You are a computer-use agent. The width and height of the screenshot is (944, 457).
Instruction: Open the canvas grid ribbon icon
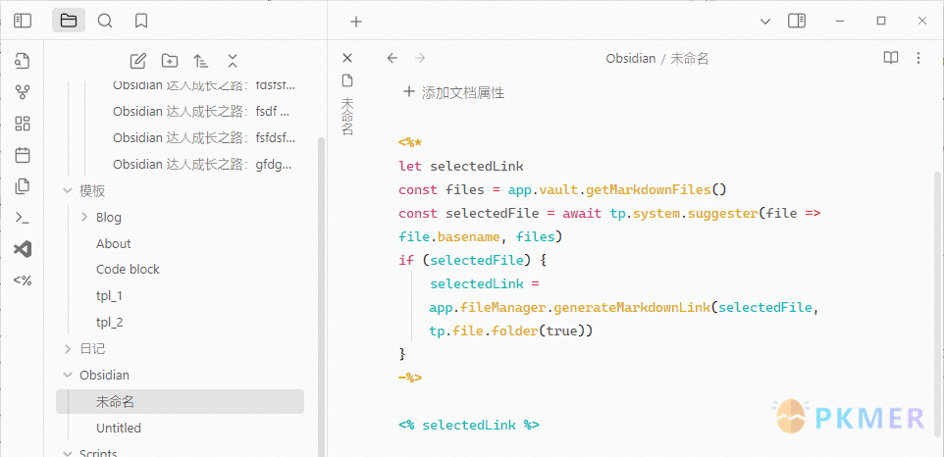(23, 124)
